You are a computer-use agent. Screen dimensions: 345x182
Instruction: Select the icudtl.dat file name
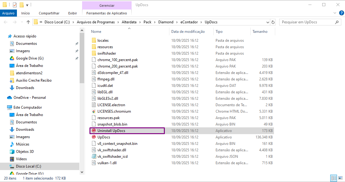[x=105, y=86]
